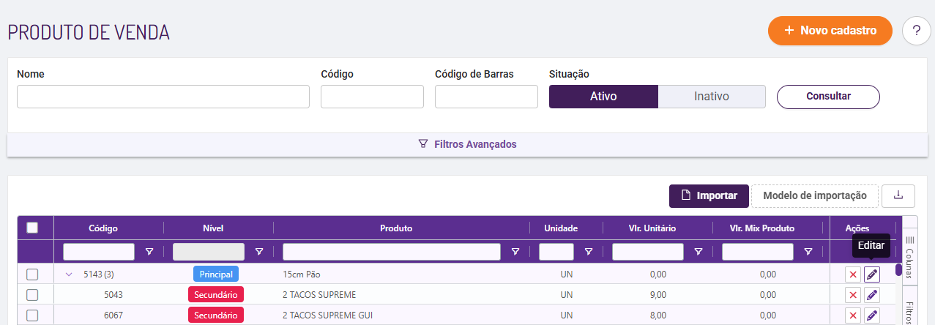Edit the 15cm Pão product row
The width and height of the screenshot is (935, 325).
[871, 274]
